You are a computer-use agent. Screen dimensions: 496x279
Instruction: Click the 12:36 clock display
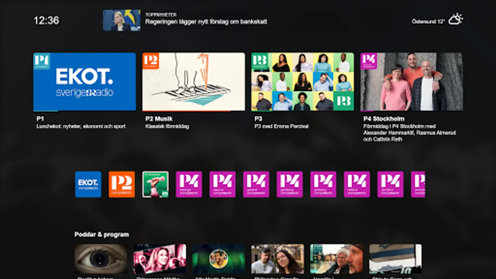click(46, 20)
